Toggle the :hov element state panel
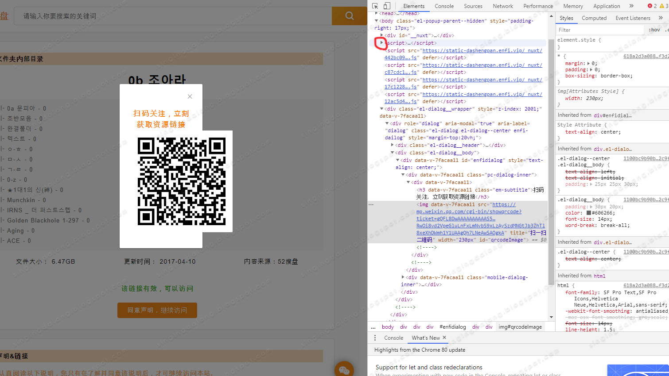669x376 pixels. [x=654, y=30]
